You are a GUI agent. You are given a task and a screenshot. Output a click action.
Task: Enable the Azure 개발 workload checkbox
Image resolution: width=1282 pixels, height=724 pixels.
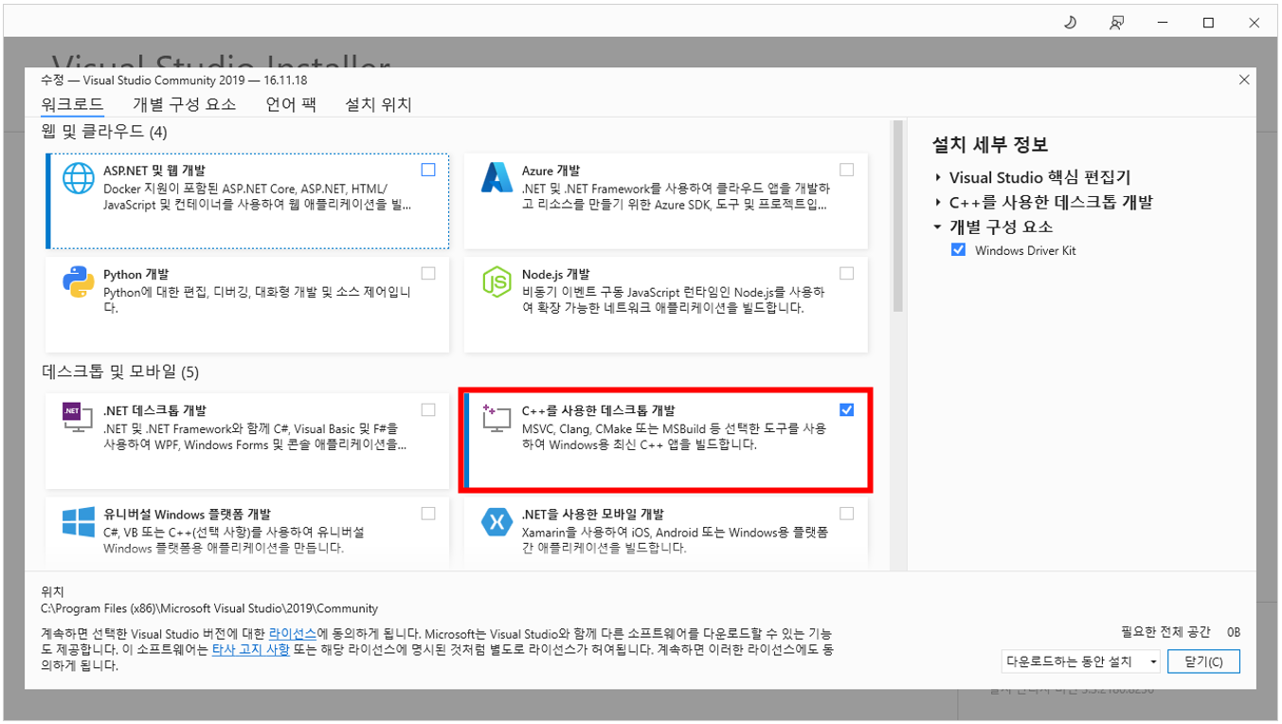click(x=846, y=170)
